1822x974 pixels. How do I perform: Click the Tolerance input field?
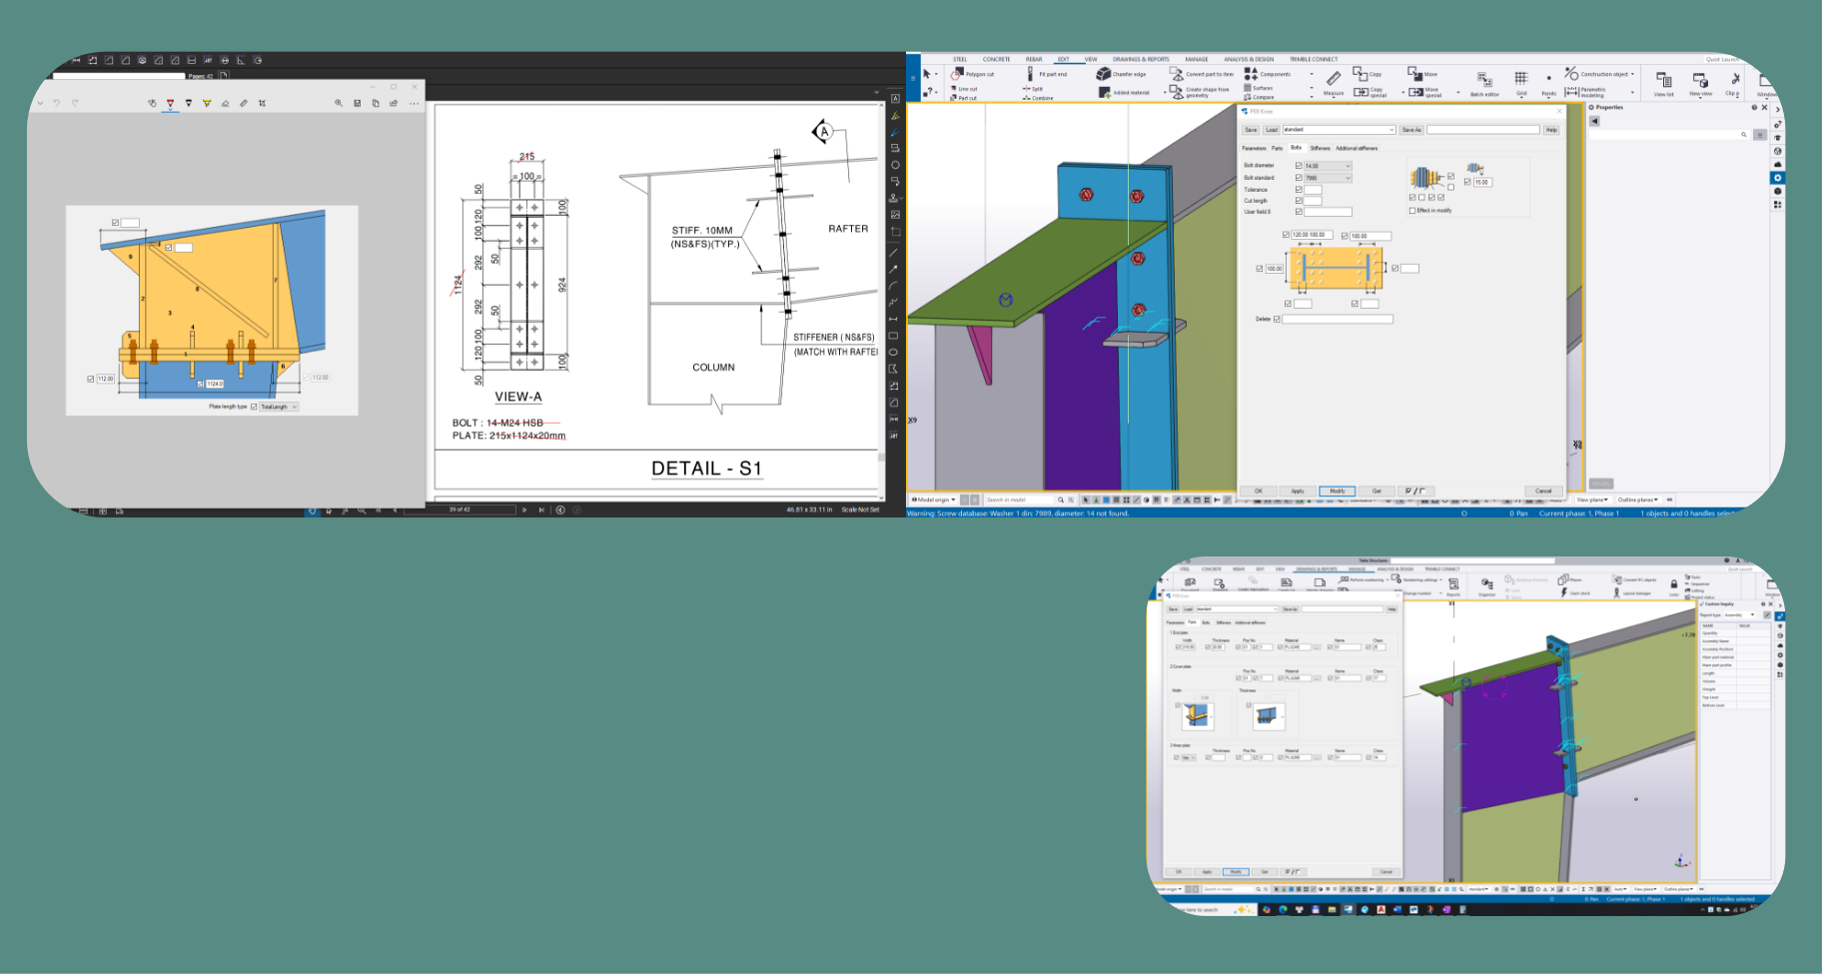pyautogui.click(x=1313, y=190)
